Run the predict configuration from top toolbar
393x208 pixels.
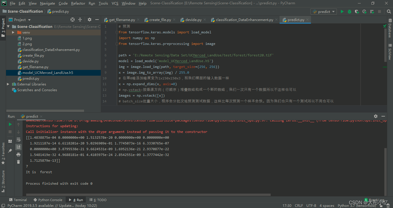[x=342, y=12]
